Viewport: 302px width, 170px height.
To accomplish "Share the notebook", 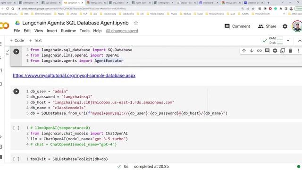I will 267,26.
